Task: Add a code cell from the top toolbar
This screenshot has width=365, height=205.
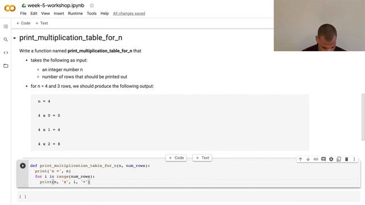Action: 23,23
